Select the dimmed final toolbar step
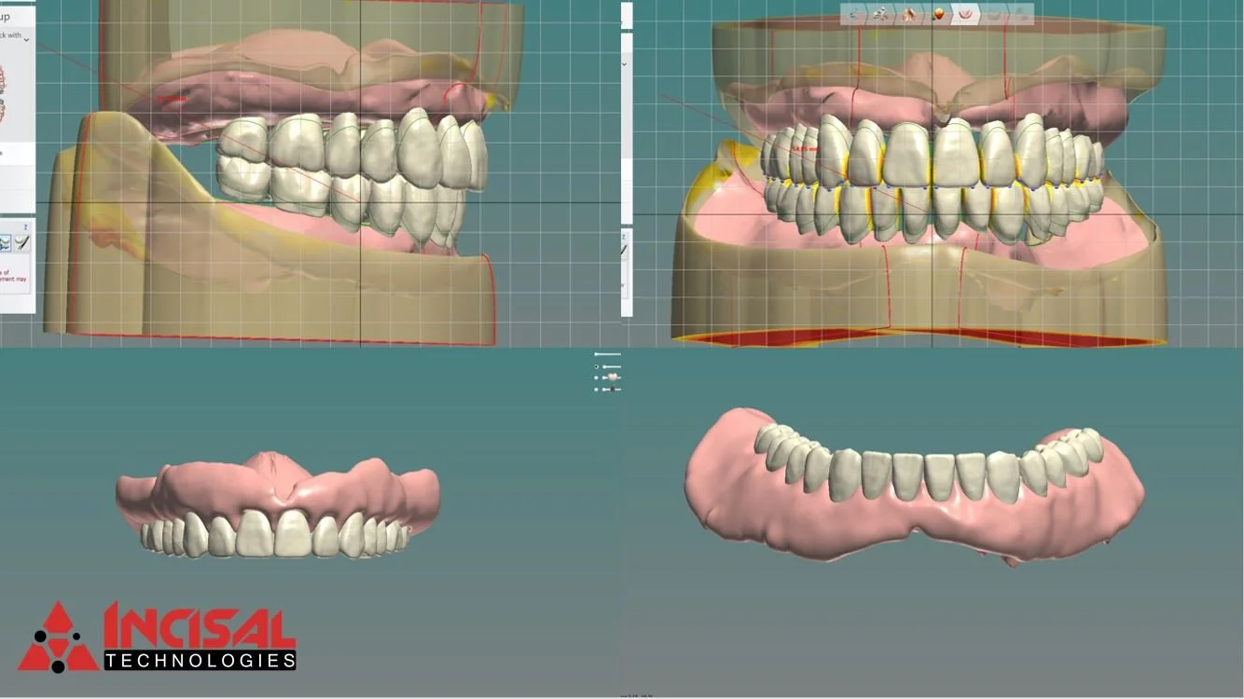This screenshot has width=1244, height=699. click(1021, 13)
